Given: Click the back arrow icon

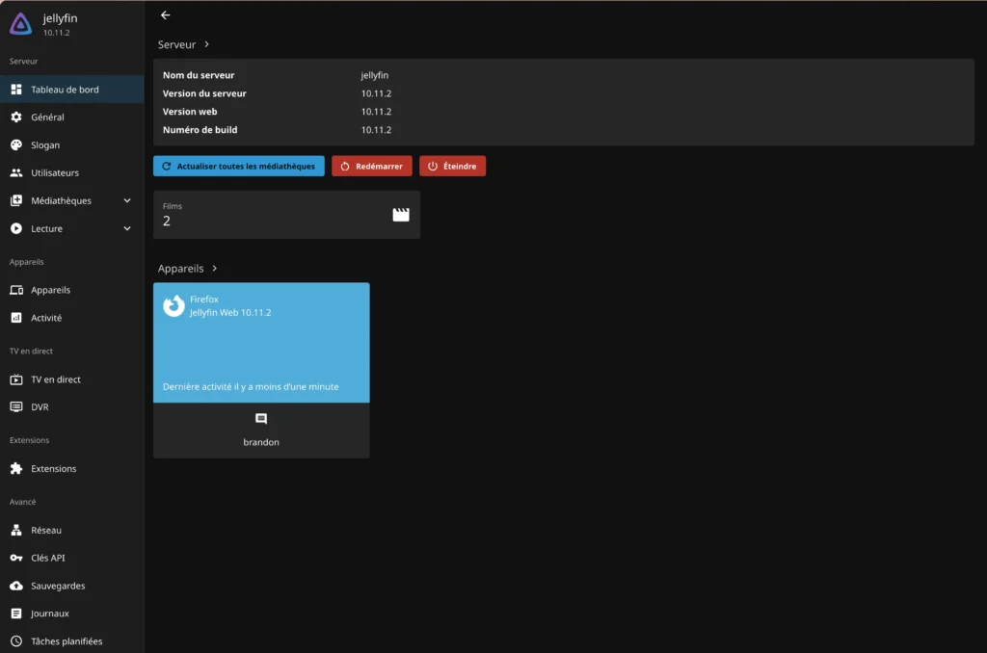Looking at the screenshot, I should [x=166, y=15].
